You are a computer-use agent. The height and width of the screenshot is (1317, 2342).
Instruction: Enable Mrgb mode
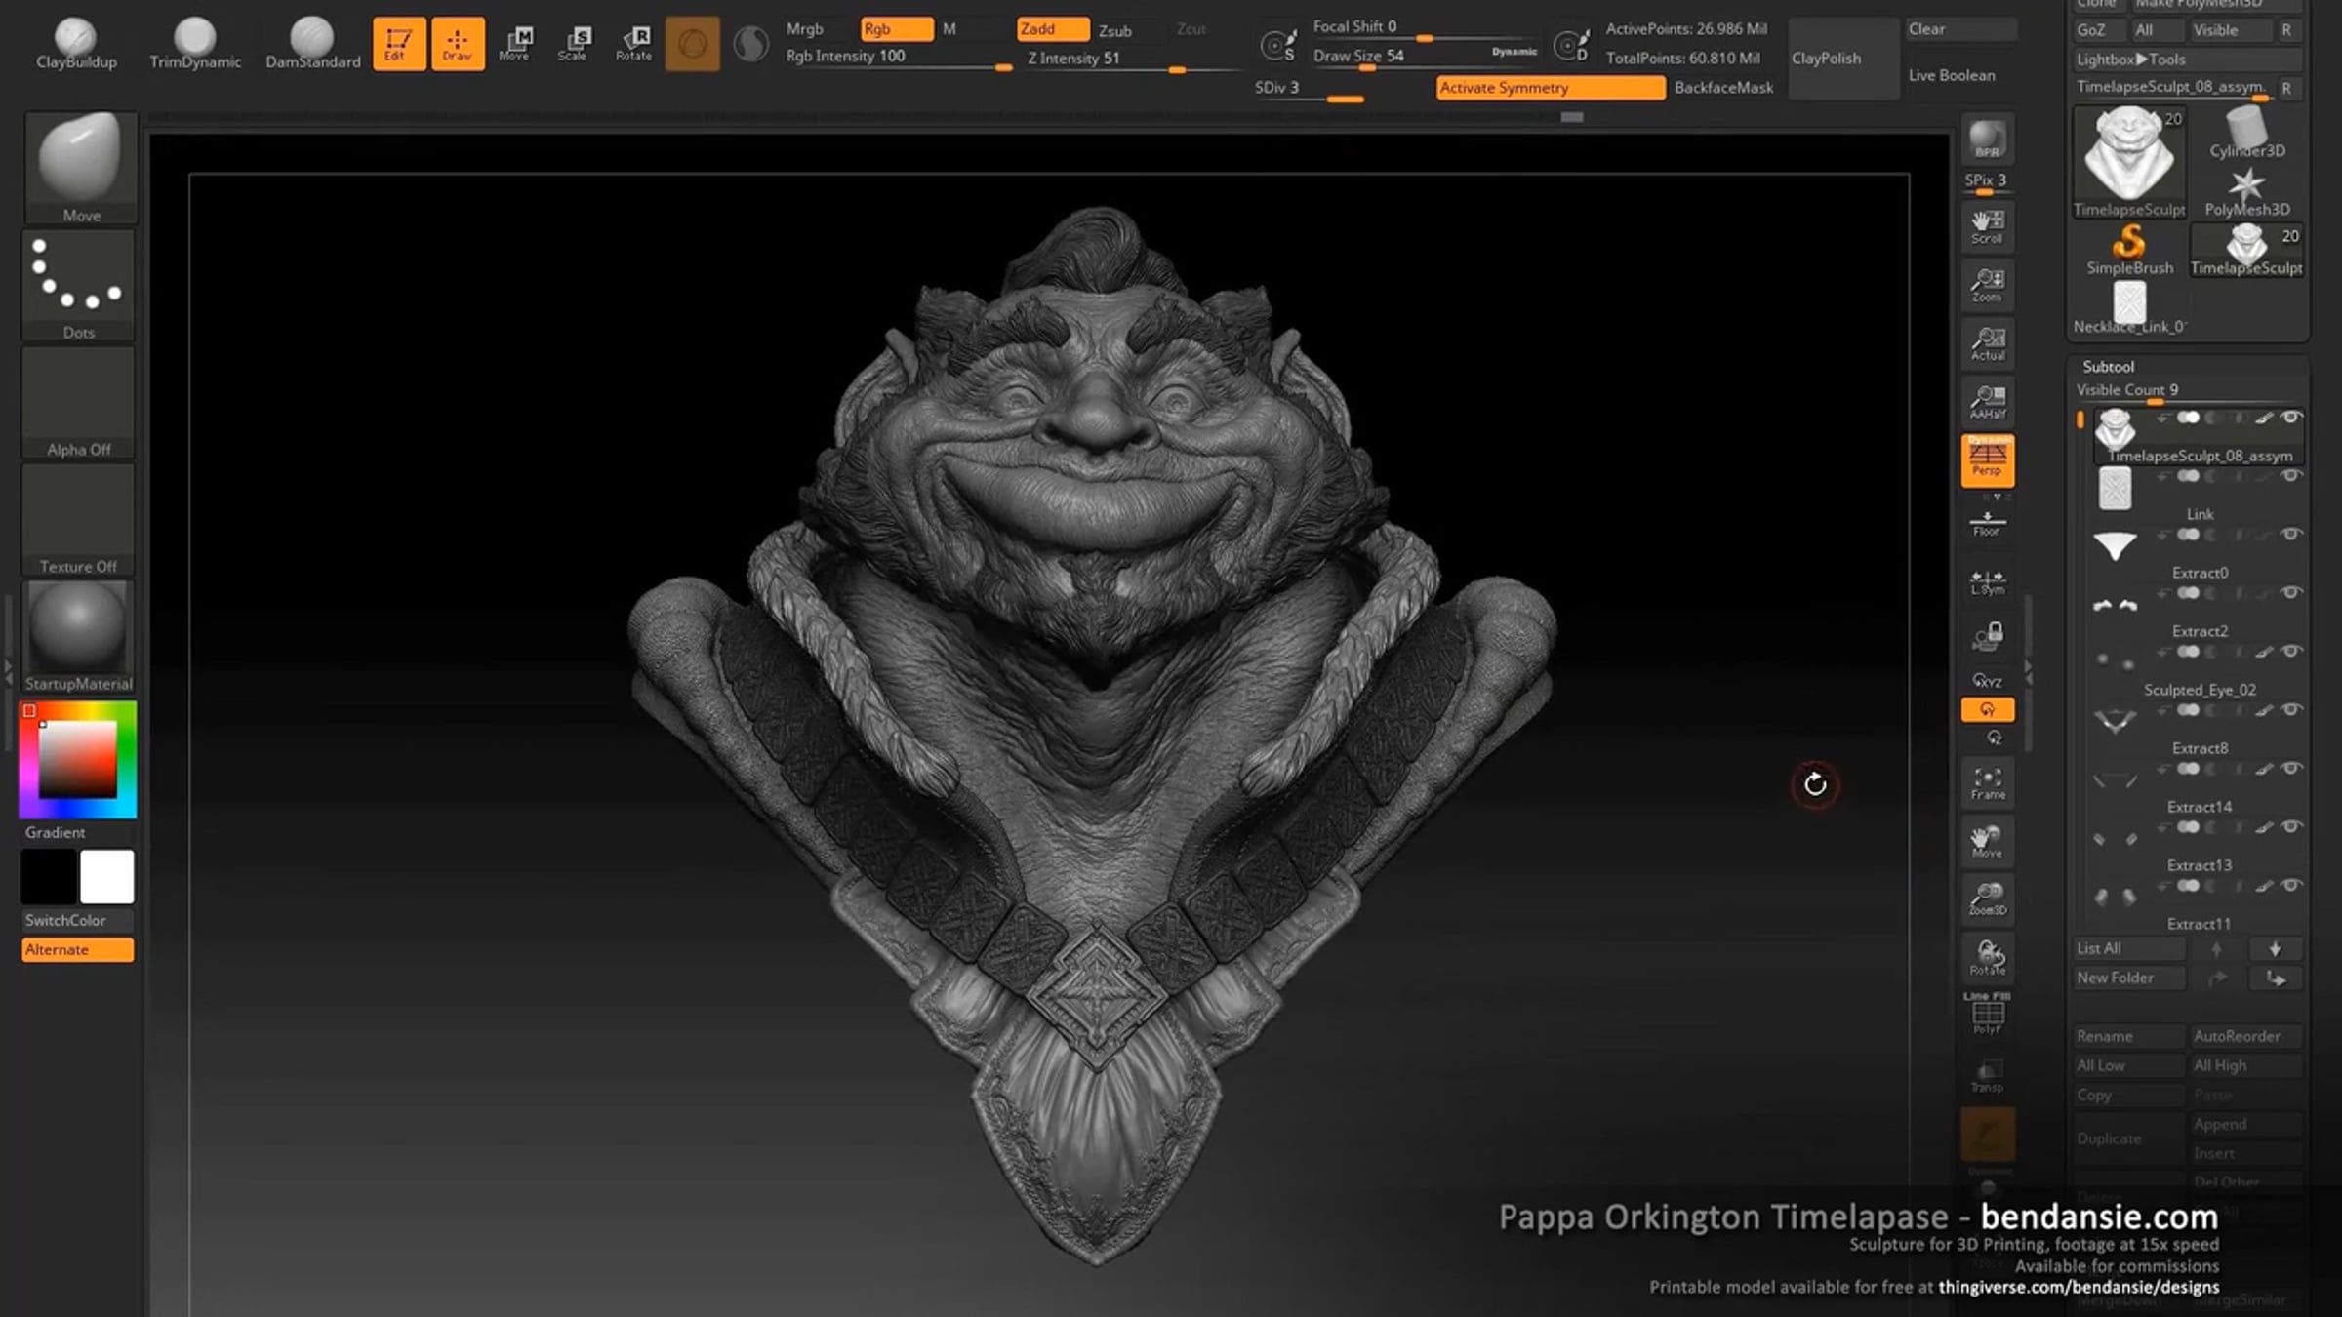[805, 29]
